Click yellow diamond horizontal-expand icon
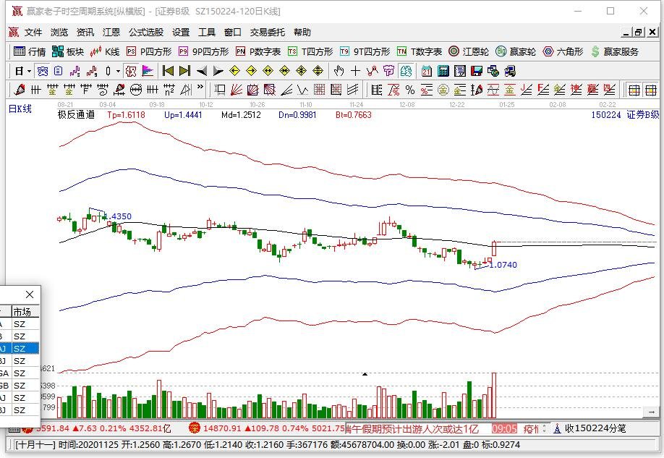 pos(268,71)
